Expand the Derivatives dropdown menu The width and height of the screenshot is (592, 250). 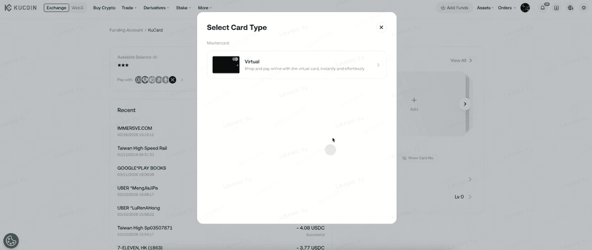point(156,8)
